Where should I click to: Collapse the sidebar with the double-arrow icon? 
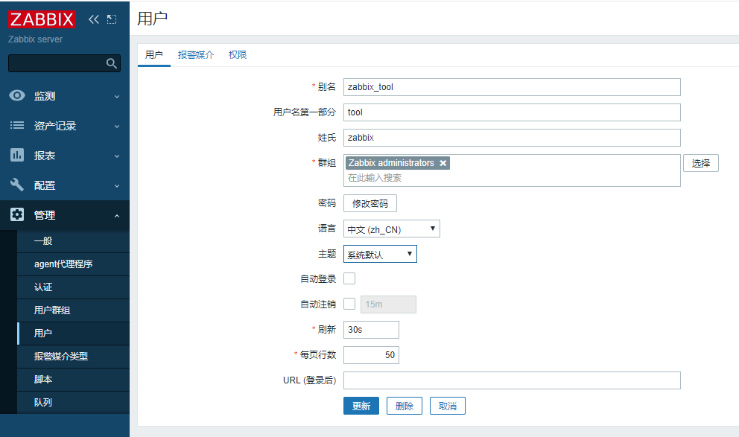tap(94, 19)
